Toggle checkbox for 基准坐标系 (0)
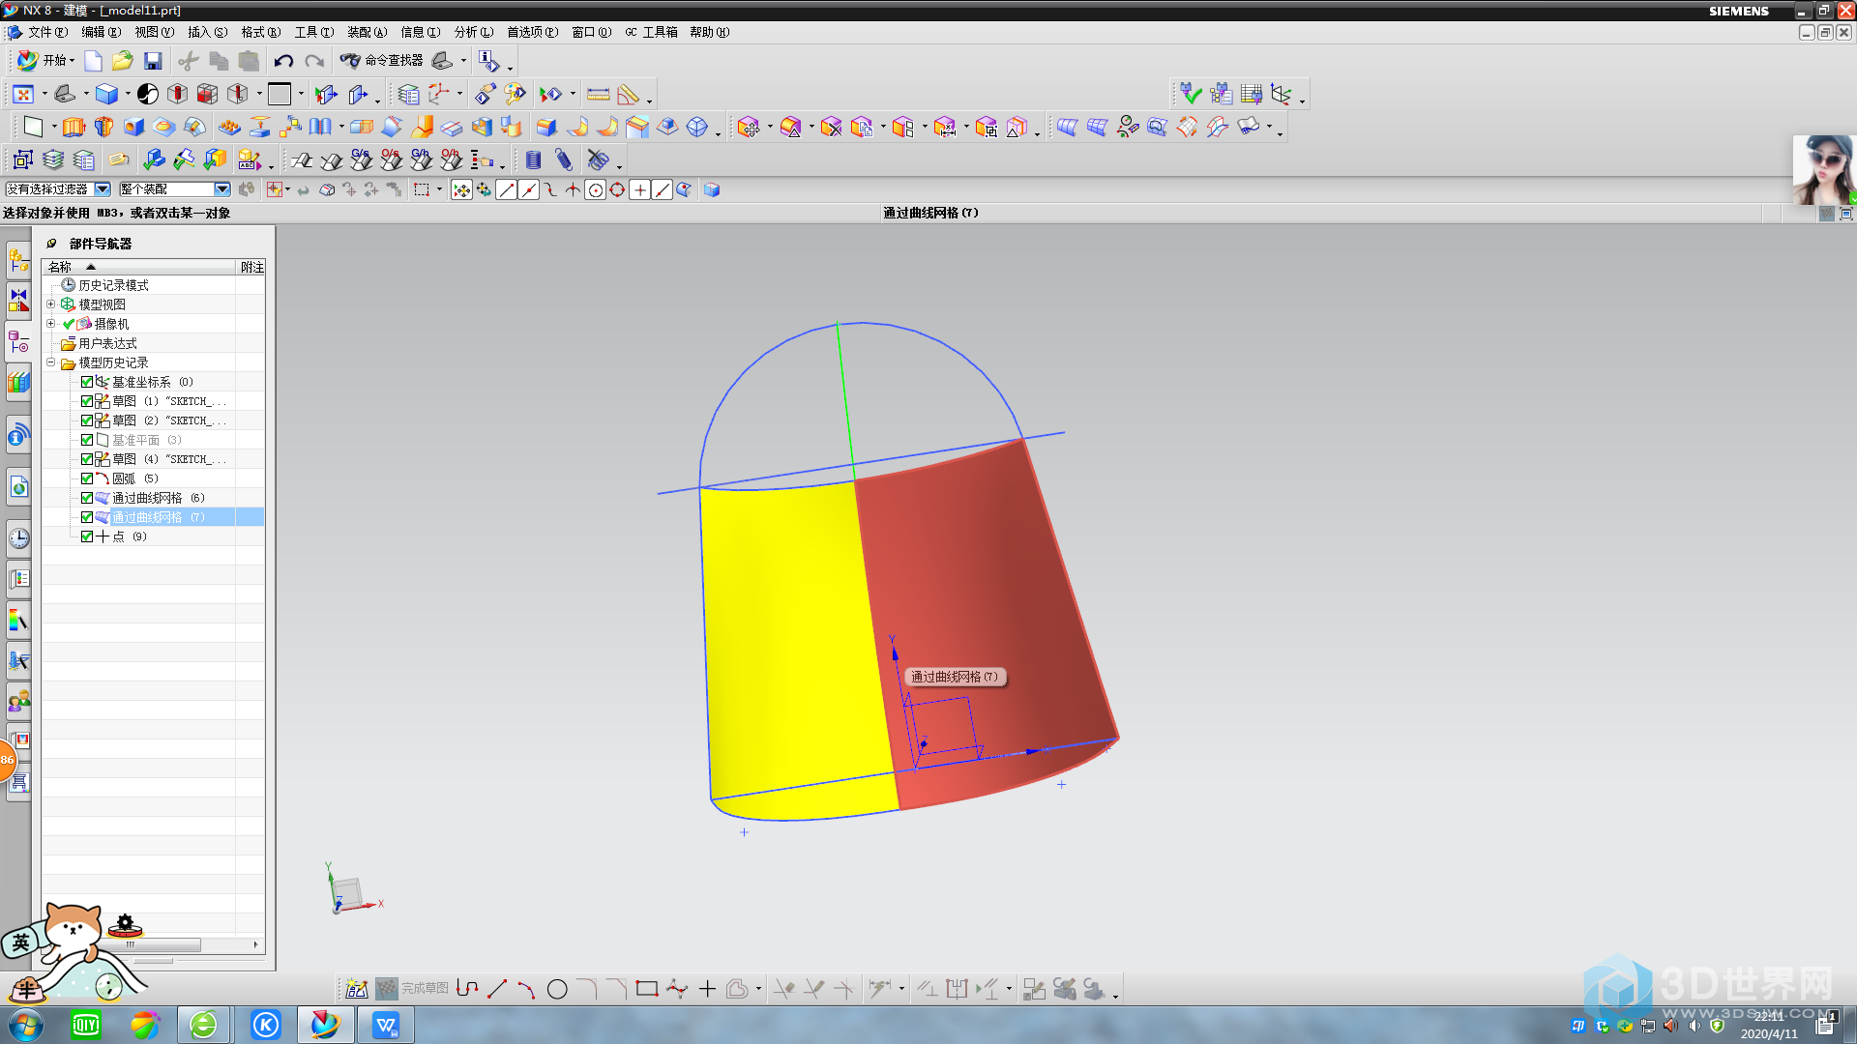This screenshot has width=1857, height=1044. [87, 382]
